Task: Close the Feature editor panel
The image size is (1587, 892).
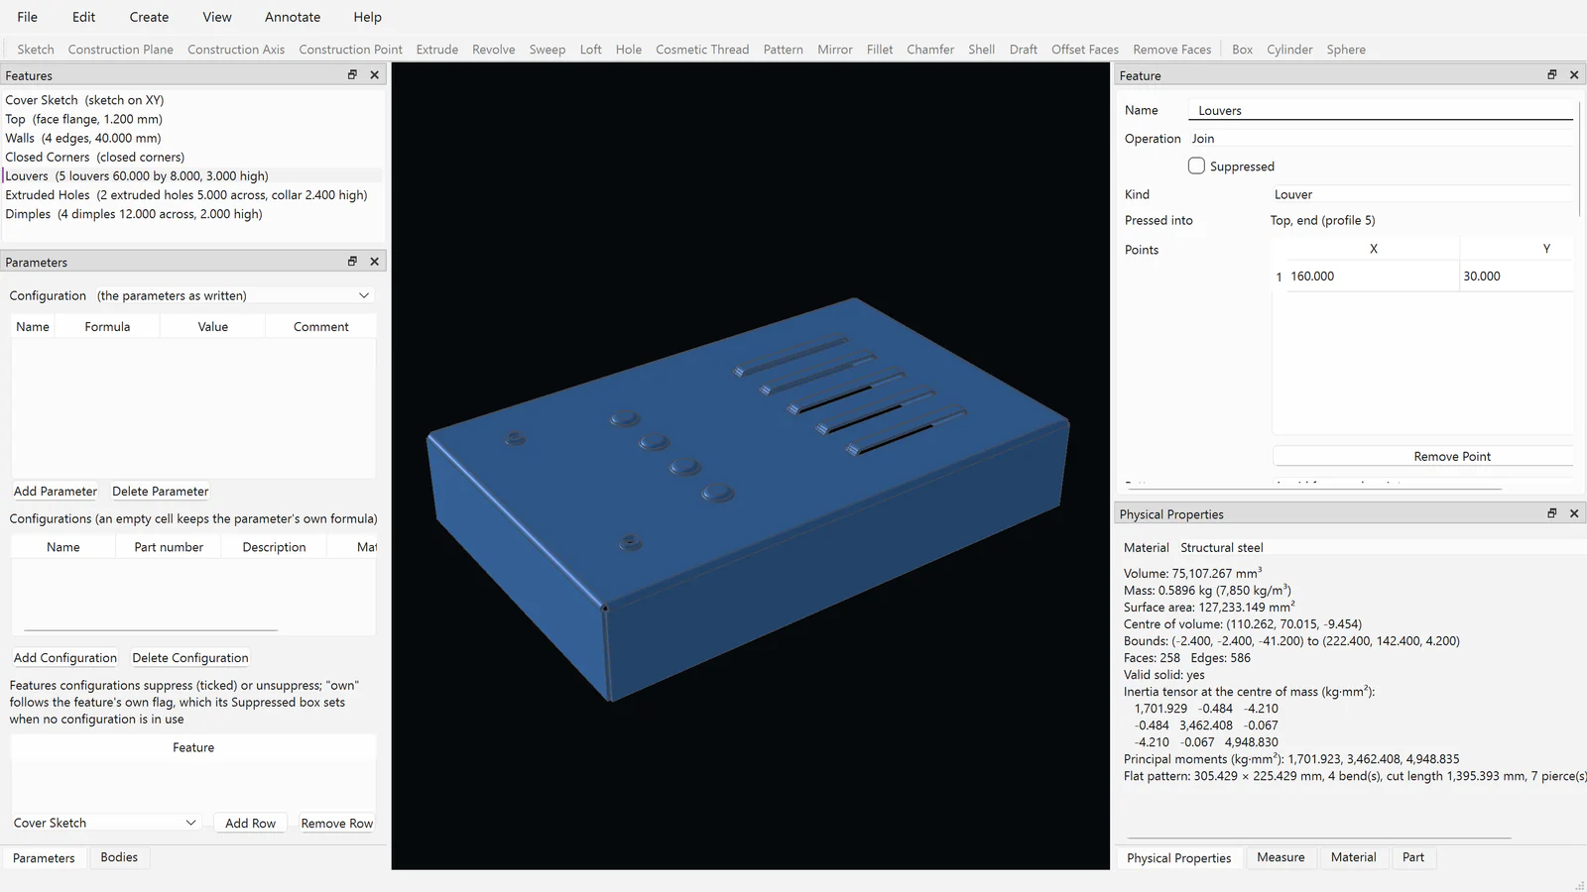Action: pyautogui.click(x=1574, y=75)
